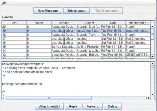
Task: Select email row number 14
Action: click(x=76, y=51)
